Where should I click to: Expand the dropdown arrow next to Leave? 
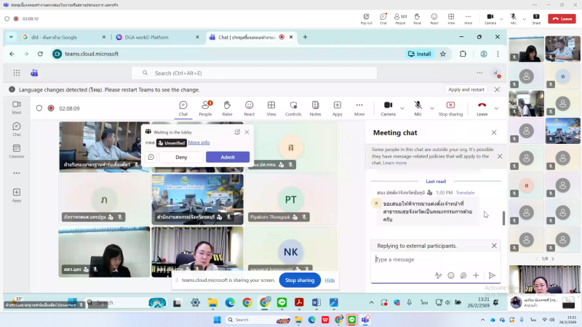pyautogui.click(x=497, y=108)
